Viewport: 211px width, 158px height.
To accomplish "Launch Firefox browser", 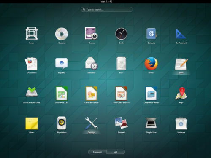I will coord(151,64).
